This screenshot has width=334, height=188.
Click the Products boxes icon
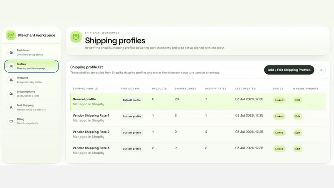[11, 80]
